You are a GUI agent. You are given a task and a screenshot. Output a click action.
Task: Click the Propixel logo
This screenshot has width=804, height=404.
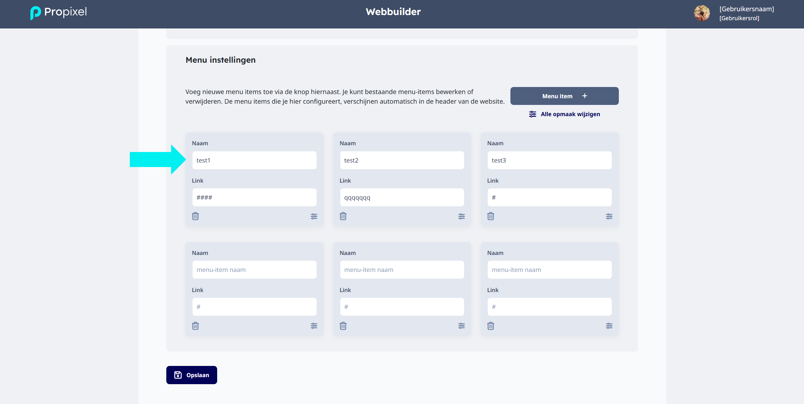coord(59,13)
